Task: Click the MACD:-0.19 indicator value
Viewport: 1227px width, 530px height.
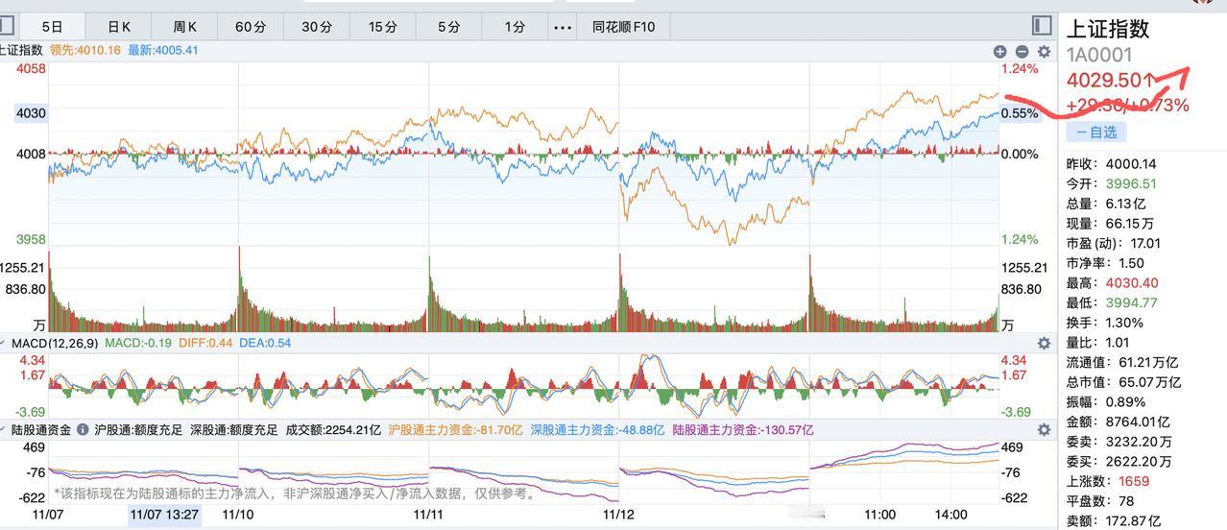Action: click(138, 343)
